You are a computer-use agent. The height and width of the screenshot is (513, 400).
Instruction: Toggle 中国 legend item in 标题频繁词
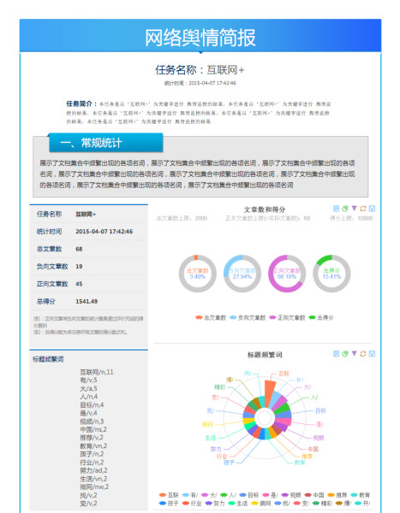[x=314, y=495]
